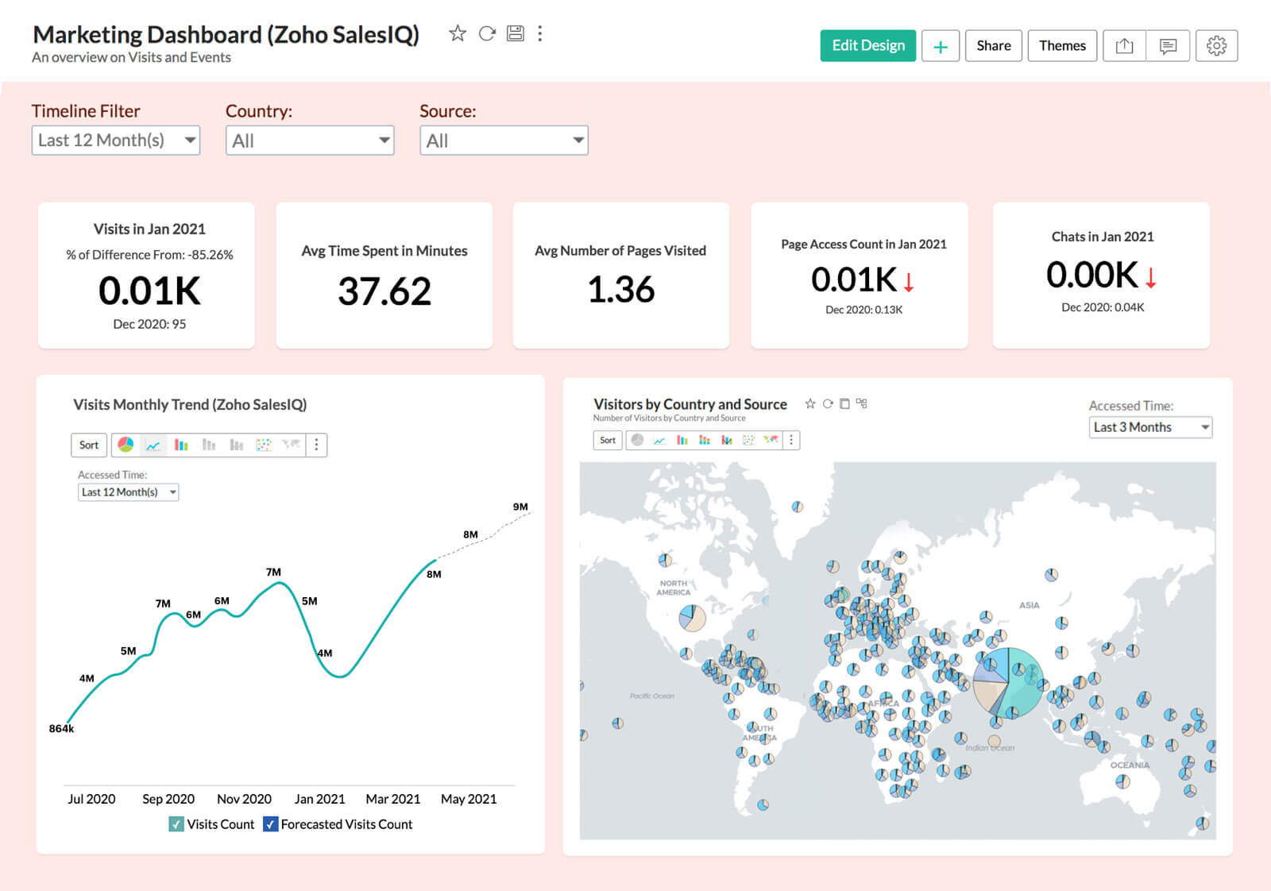Screen dimensions: 1271x891
Task: Click the pie marker on North America label
Action: click(692, 618)
